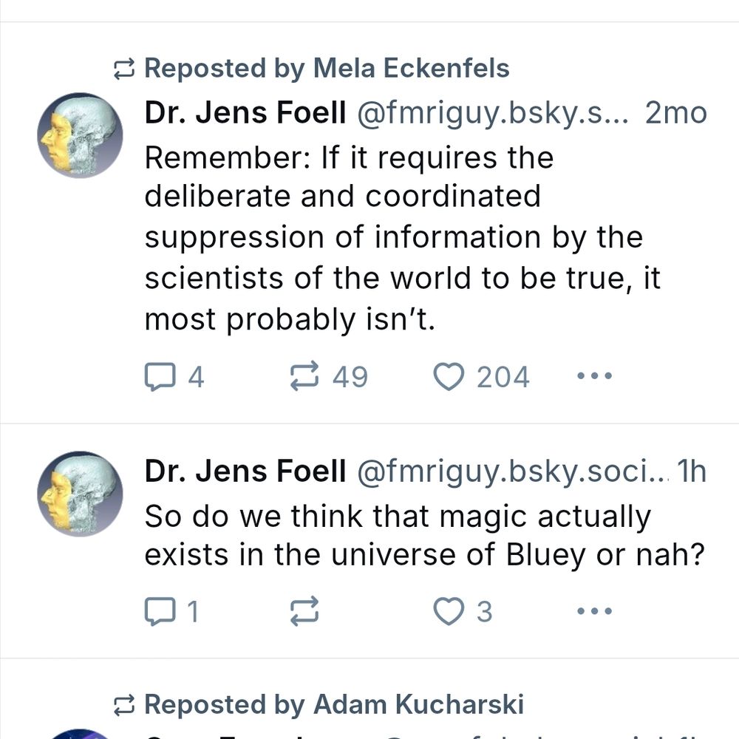Open the 'magic actually exists' post text
Viewport: 739px width, 739px height.
click(x=424, y=535)
